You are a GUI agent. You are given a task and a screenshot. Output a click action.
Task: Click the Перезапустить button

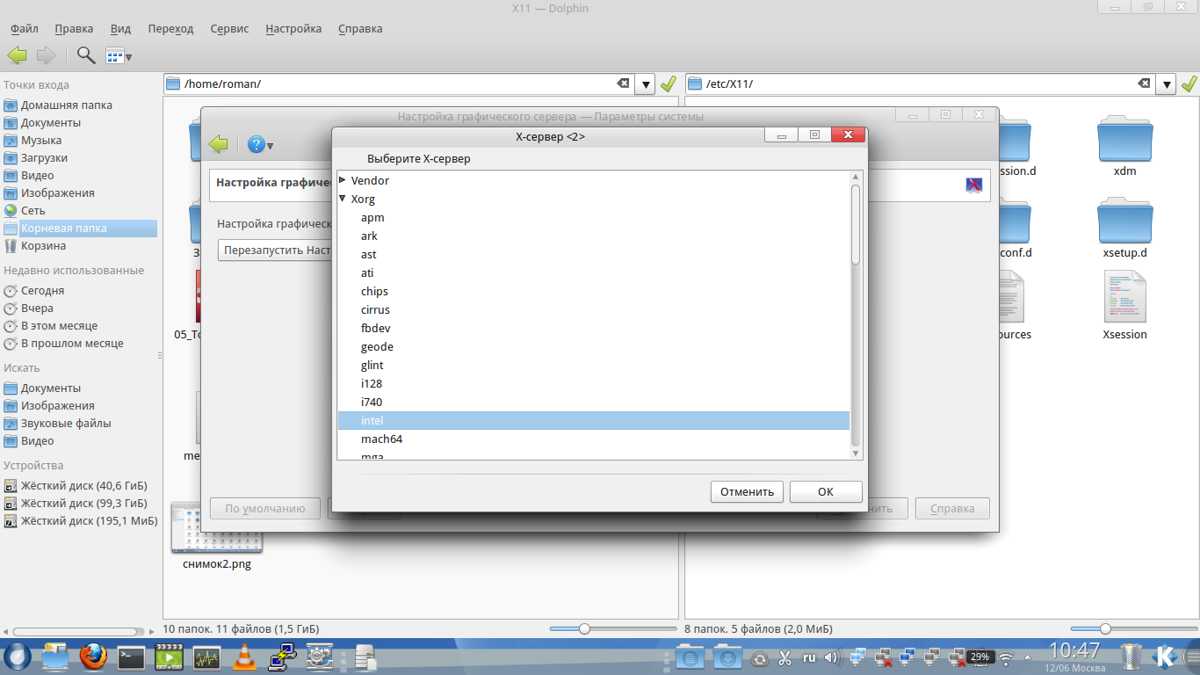(x=275, y=250)
